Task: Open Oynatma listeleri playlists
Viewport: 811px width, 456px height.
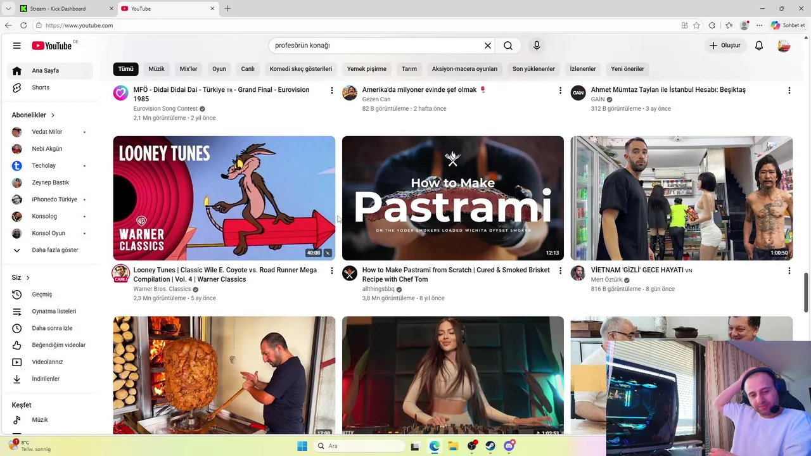Action: 50,312
